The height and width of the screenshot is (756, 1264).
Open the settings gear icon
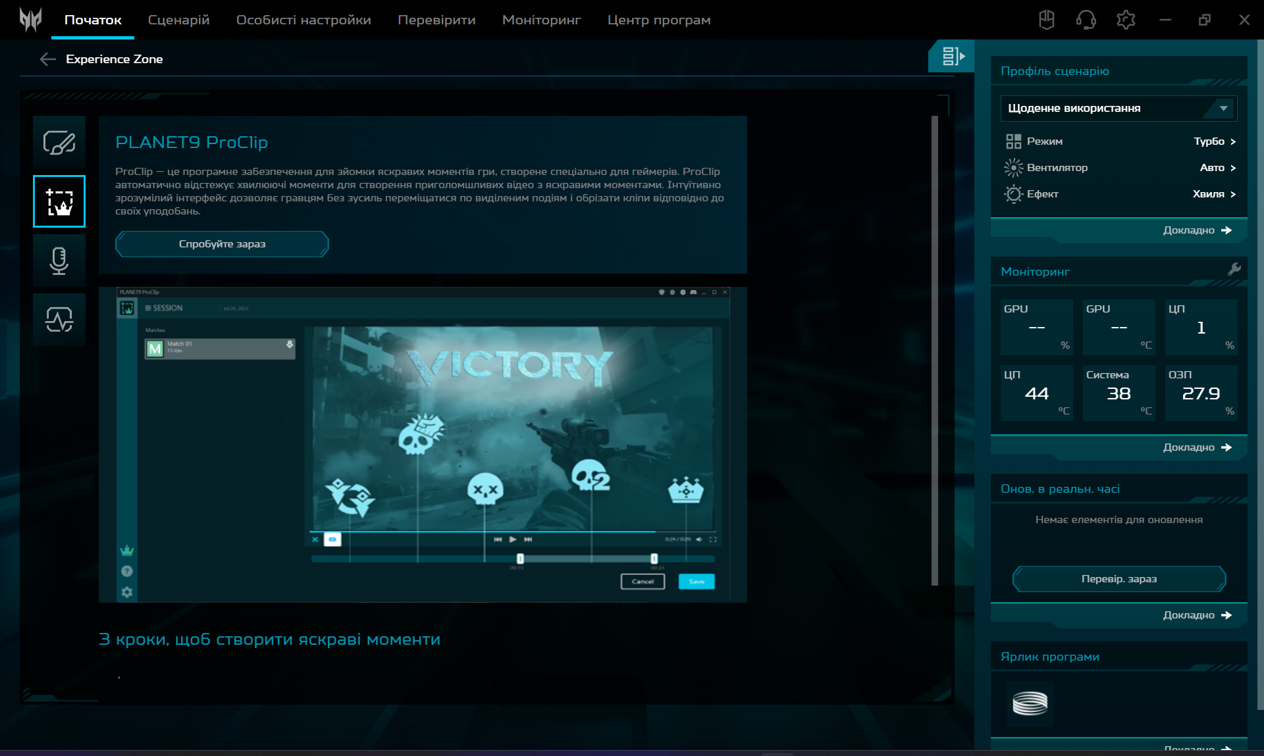pyautogui.click(x=1126, y=20)
